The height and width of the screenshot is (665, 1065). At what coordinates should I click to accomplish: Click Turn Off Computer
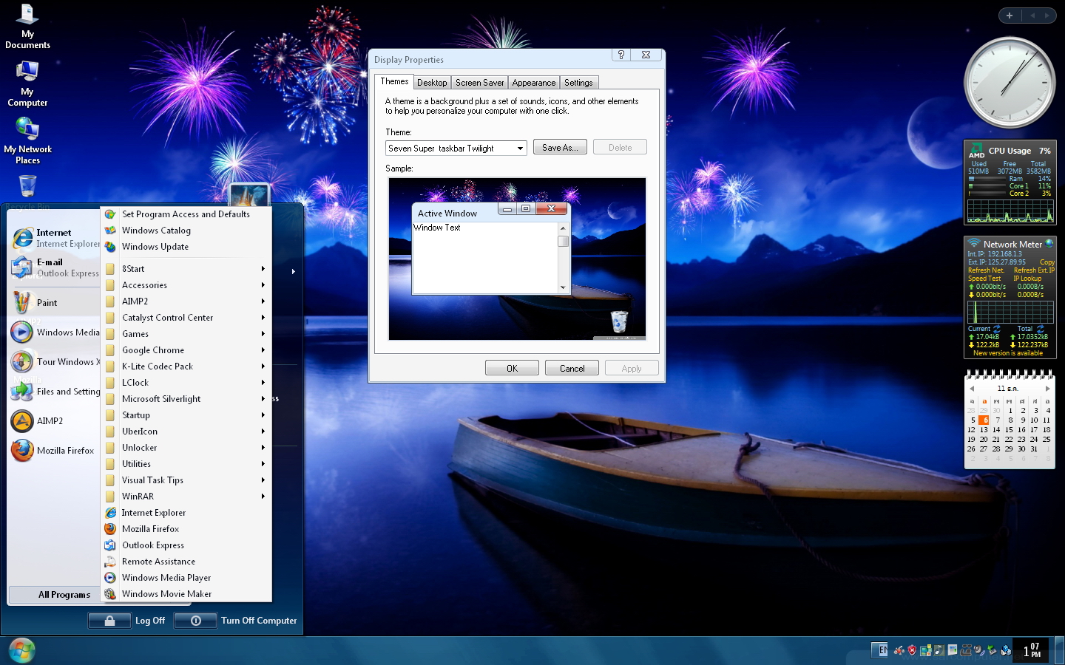pos(258,621)
